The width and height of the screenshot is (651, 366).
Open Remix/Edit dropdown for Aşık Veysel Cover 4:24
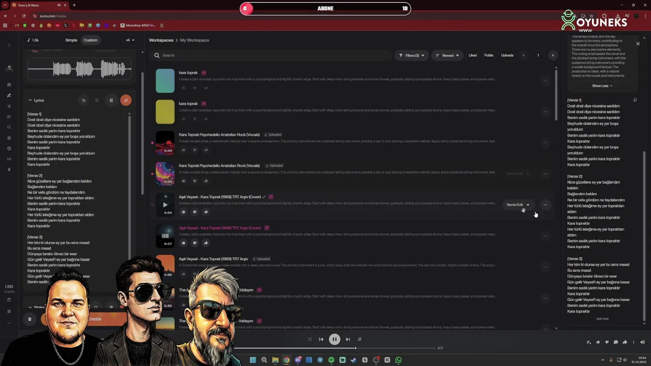(x=518, y=205)
